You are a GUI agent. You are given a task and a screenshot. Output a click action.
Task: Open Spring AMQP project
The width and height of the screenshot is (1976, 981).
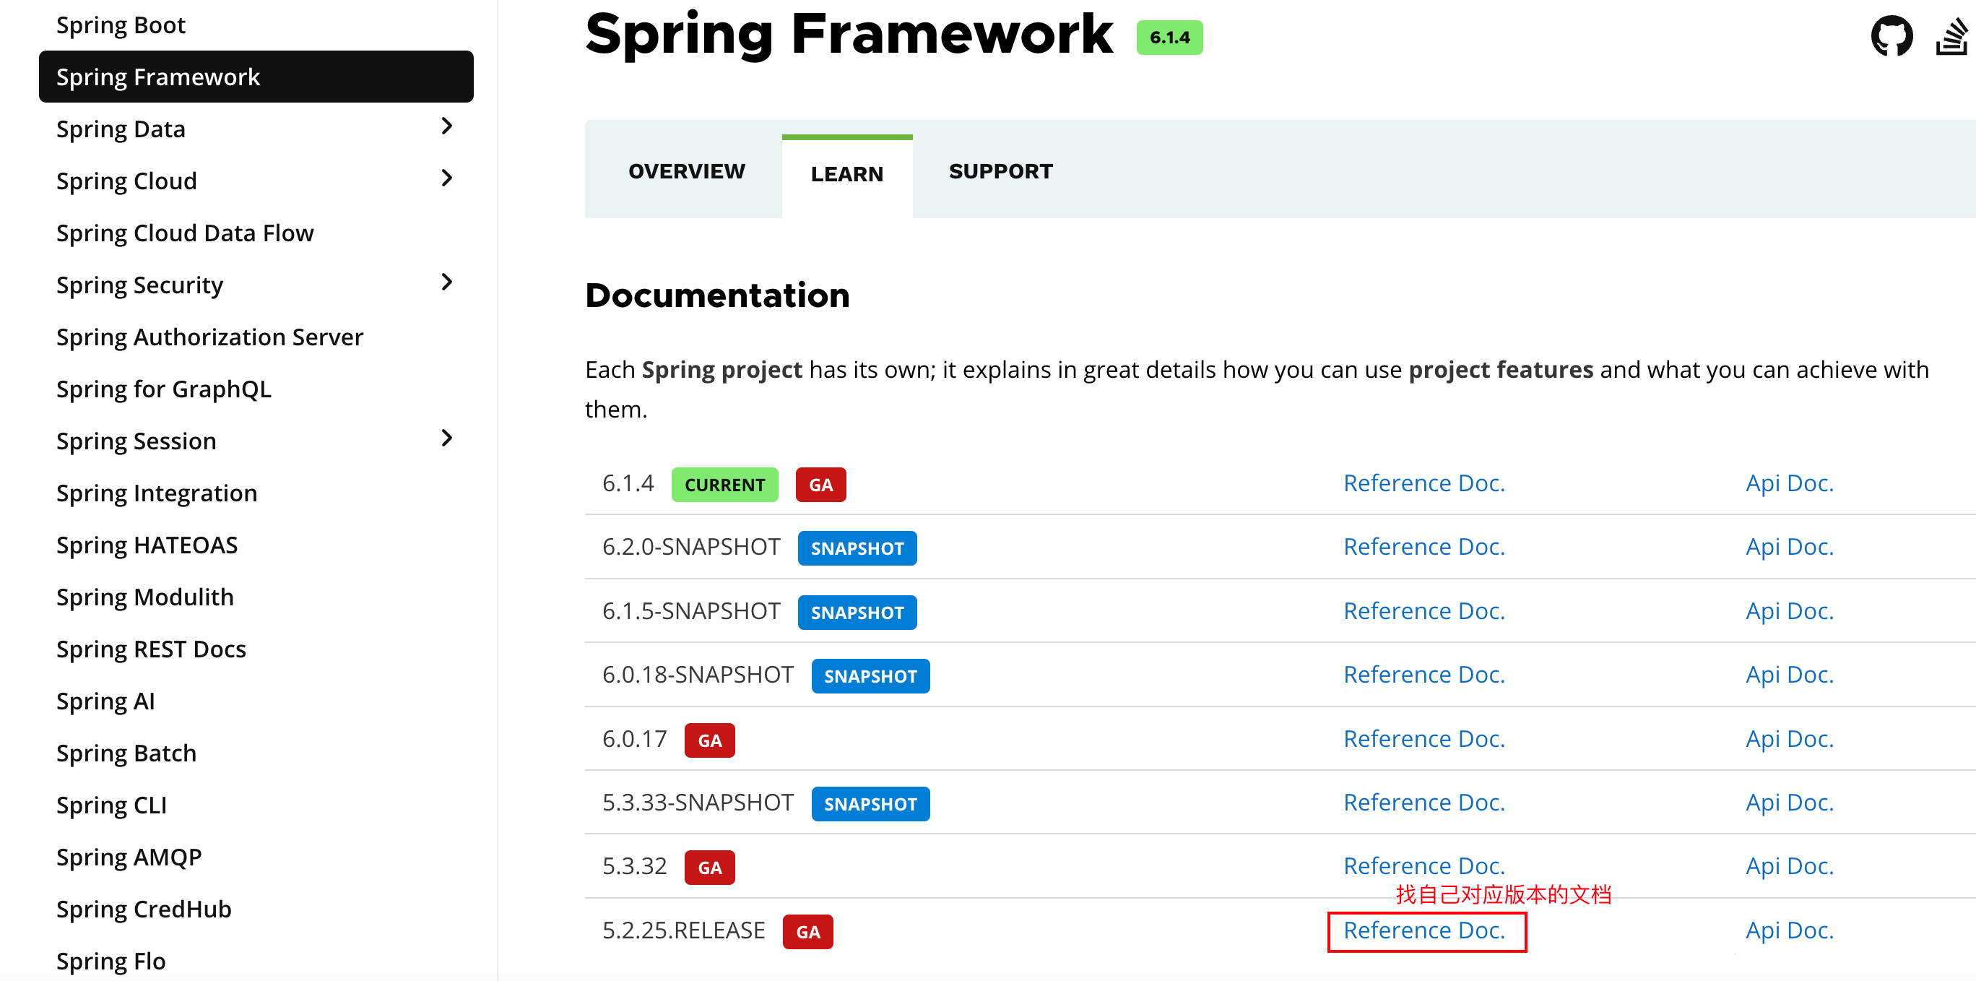pyautogui.click(x=129, y=857)
